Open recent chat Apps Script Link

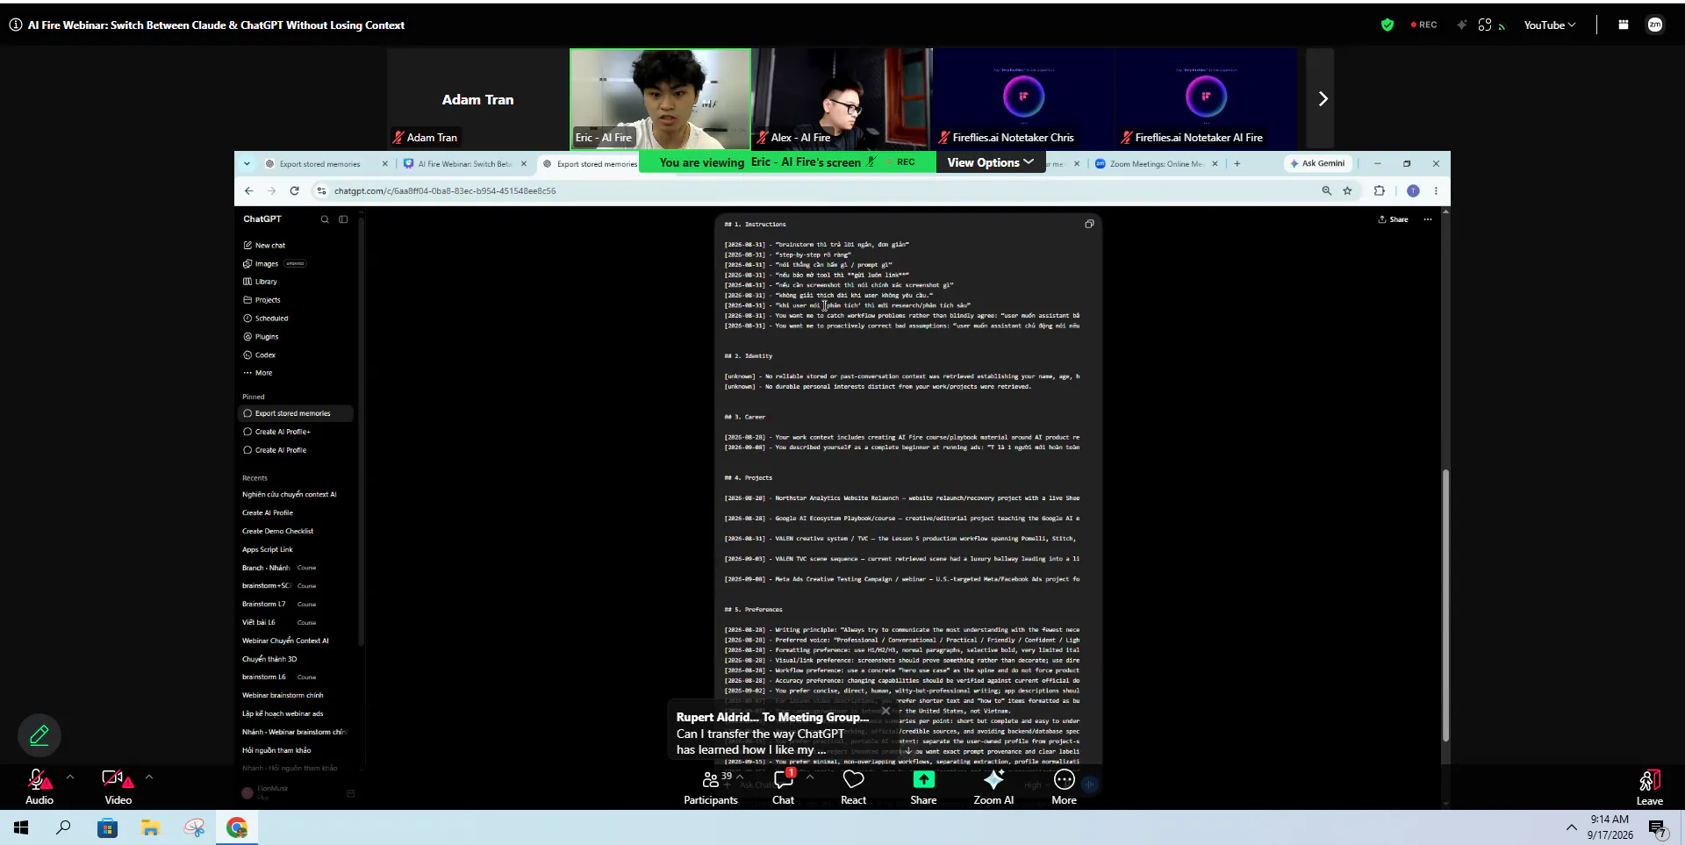pyautogui.click(x=297, y=549)
